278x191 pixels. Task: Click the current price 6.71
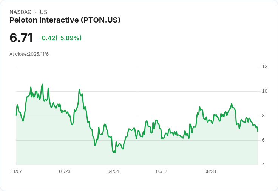22,38
